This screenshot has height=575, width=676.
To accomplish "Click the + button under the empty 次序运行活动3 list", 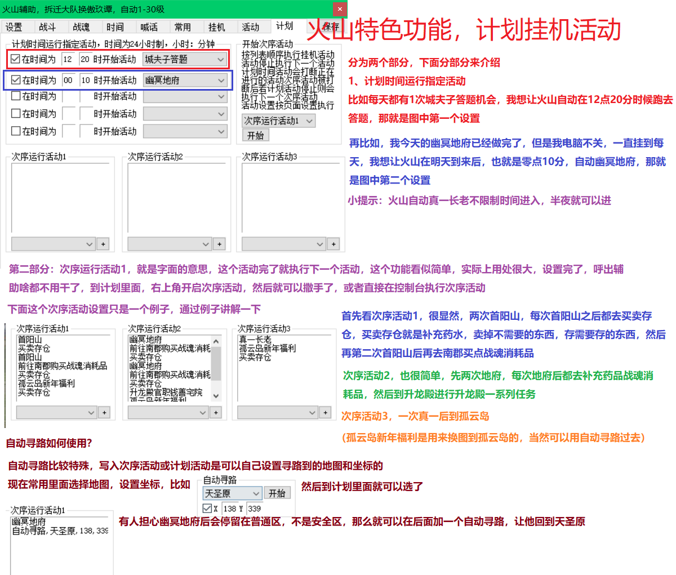I will point(334,244).
